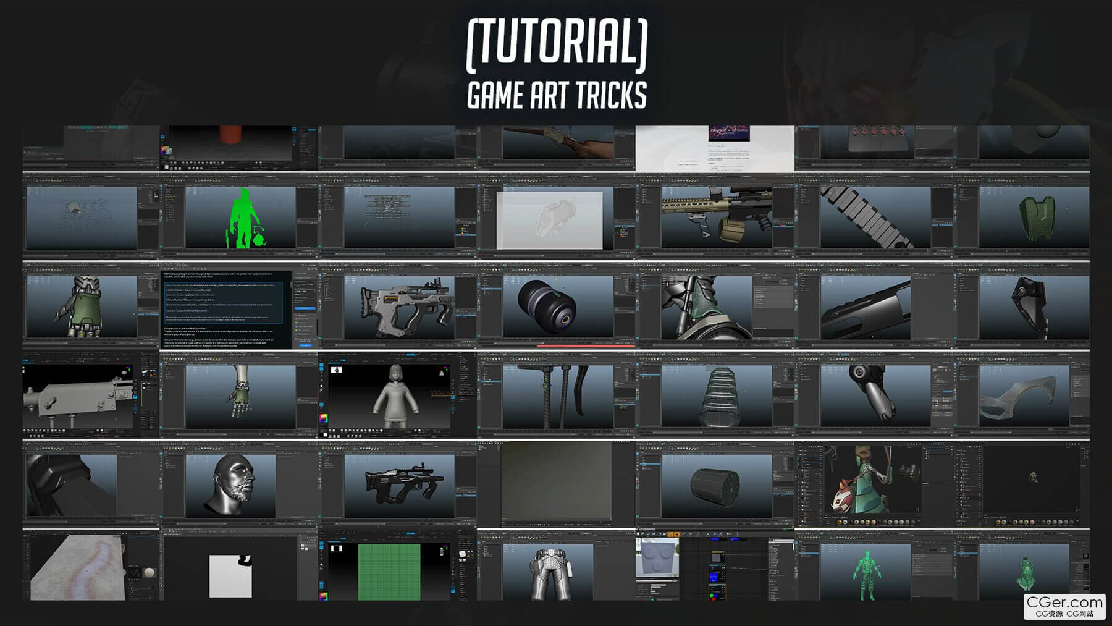The width and height of the screenshot is (1112, 626).
Task: Open the tan assault rifle closeup thumbnail
Action: (715, 218)
